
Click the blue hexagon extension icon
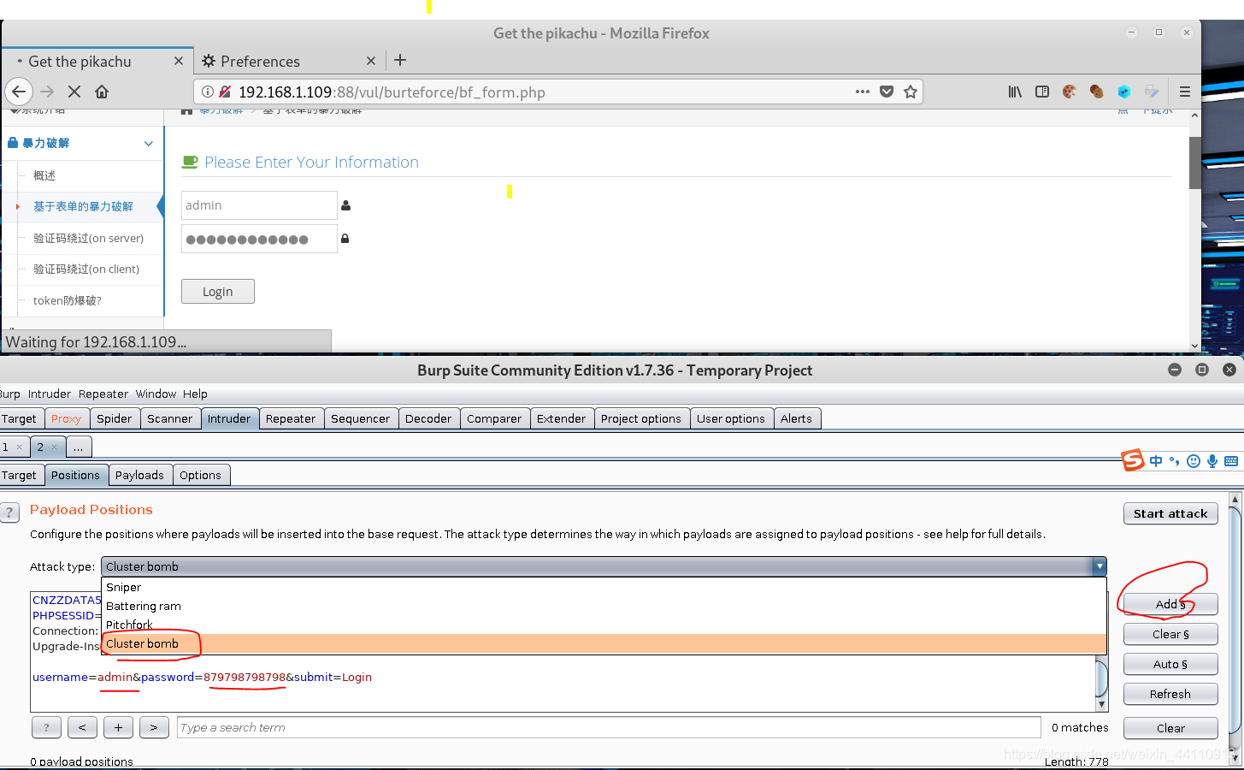coord(1124,92)
